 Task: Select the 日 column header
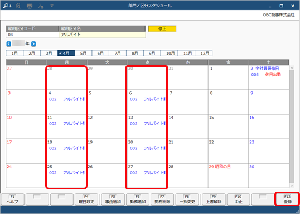click(x=26, y=62)
